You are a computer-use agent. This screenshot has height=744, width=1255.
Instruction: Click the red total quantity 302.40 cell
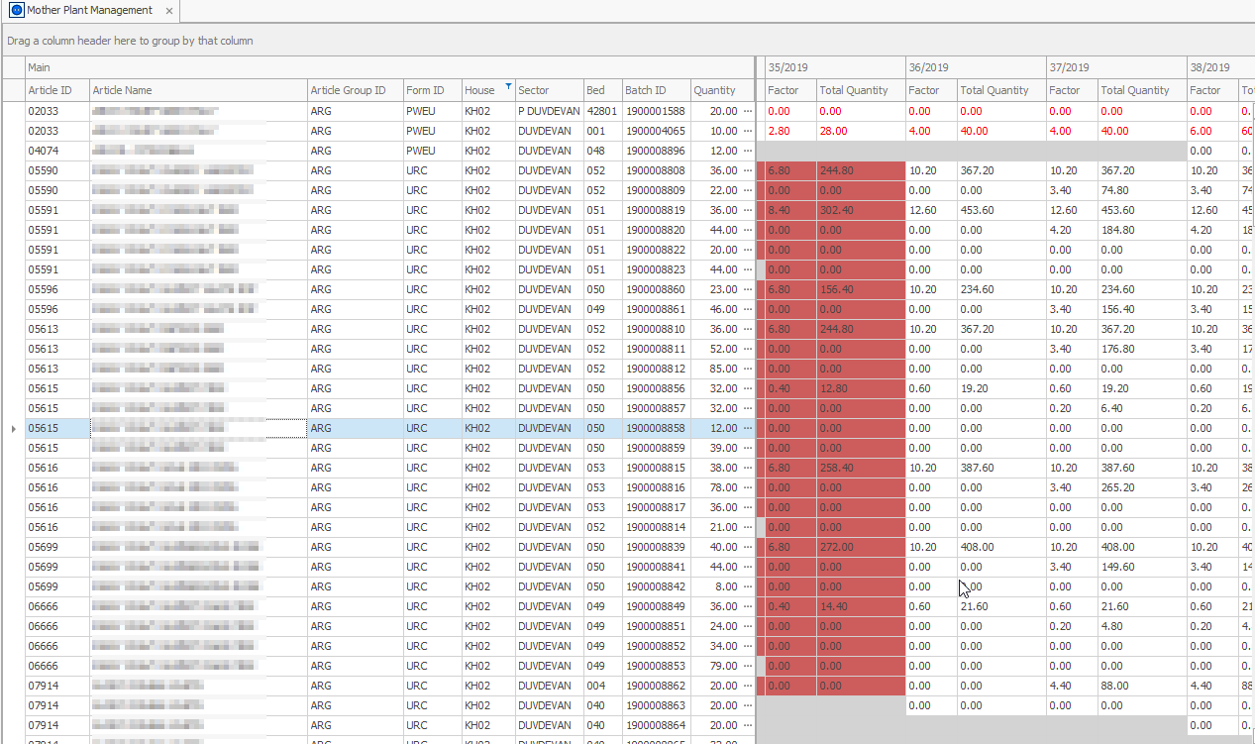click(861, 210)
